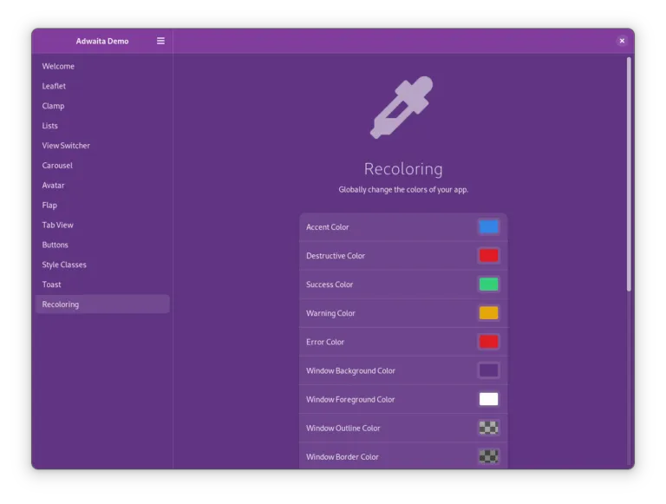Open the Accent Color blue swatch

coord(488,227)
